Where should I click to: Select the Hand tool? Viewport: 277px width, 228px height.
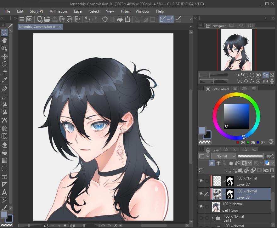(4, 40)
